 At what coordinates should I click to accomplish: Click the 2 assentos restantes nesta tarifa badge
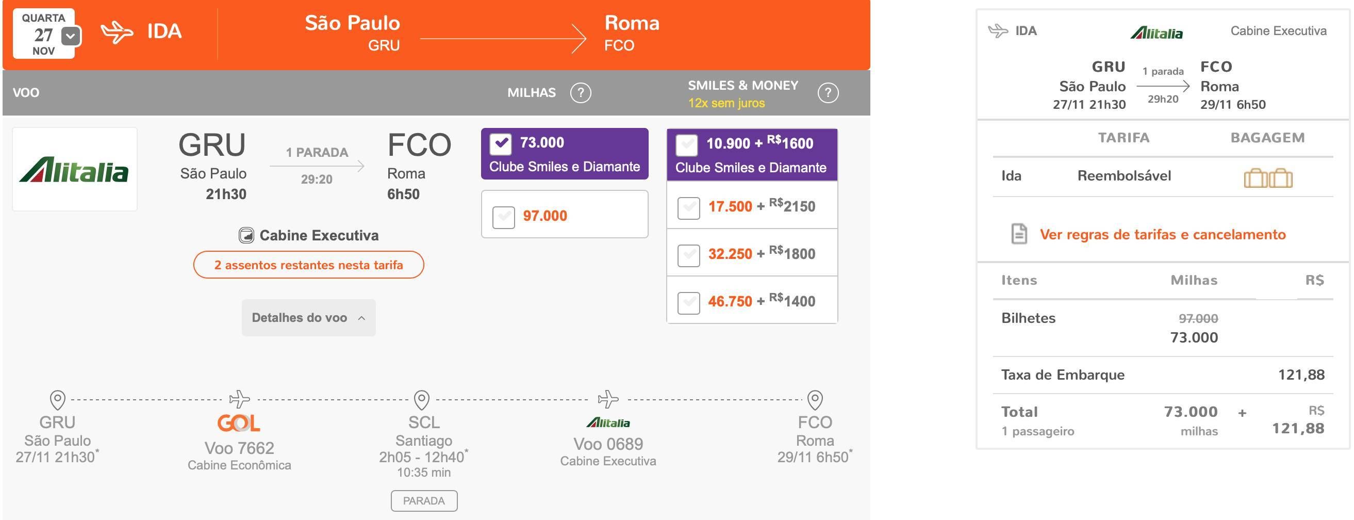tap(308, 265)
